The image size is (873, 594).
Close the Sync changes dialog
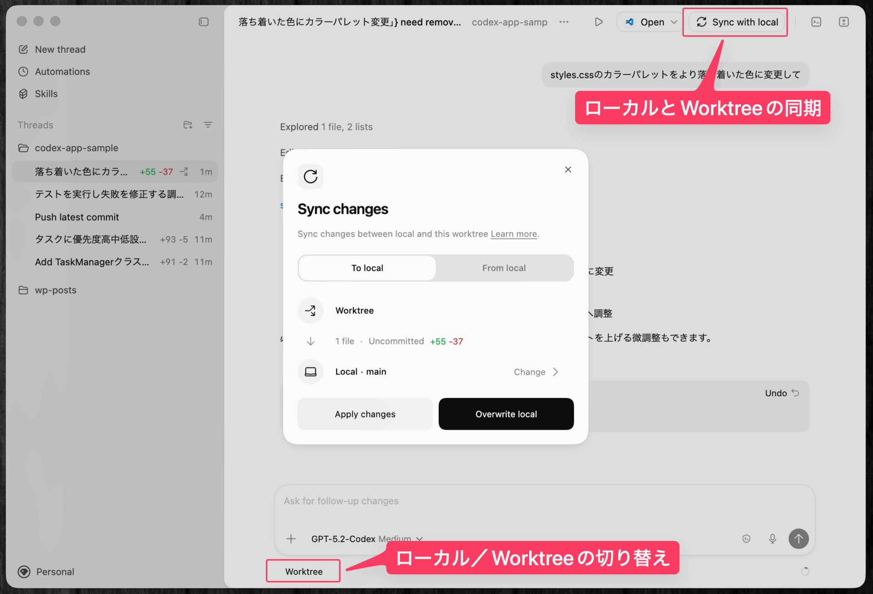(x=568, y=170)
